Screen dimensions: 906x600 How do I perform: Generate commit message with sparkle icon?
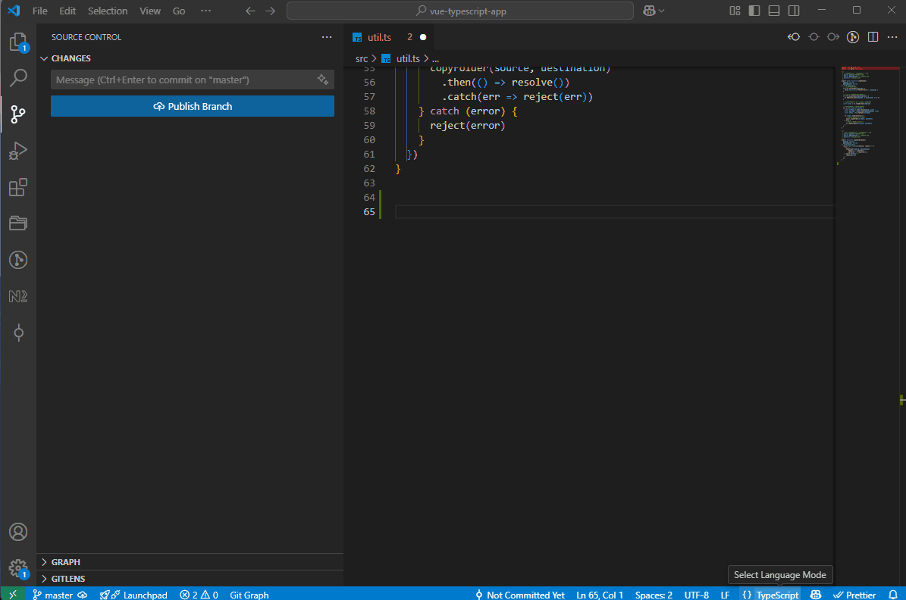point(323,80)
